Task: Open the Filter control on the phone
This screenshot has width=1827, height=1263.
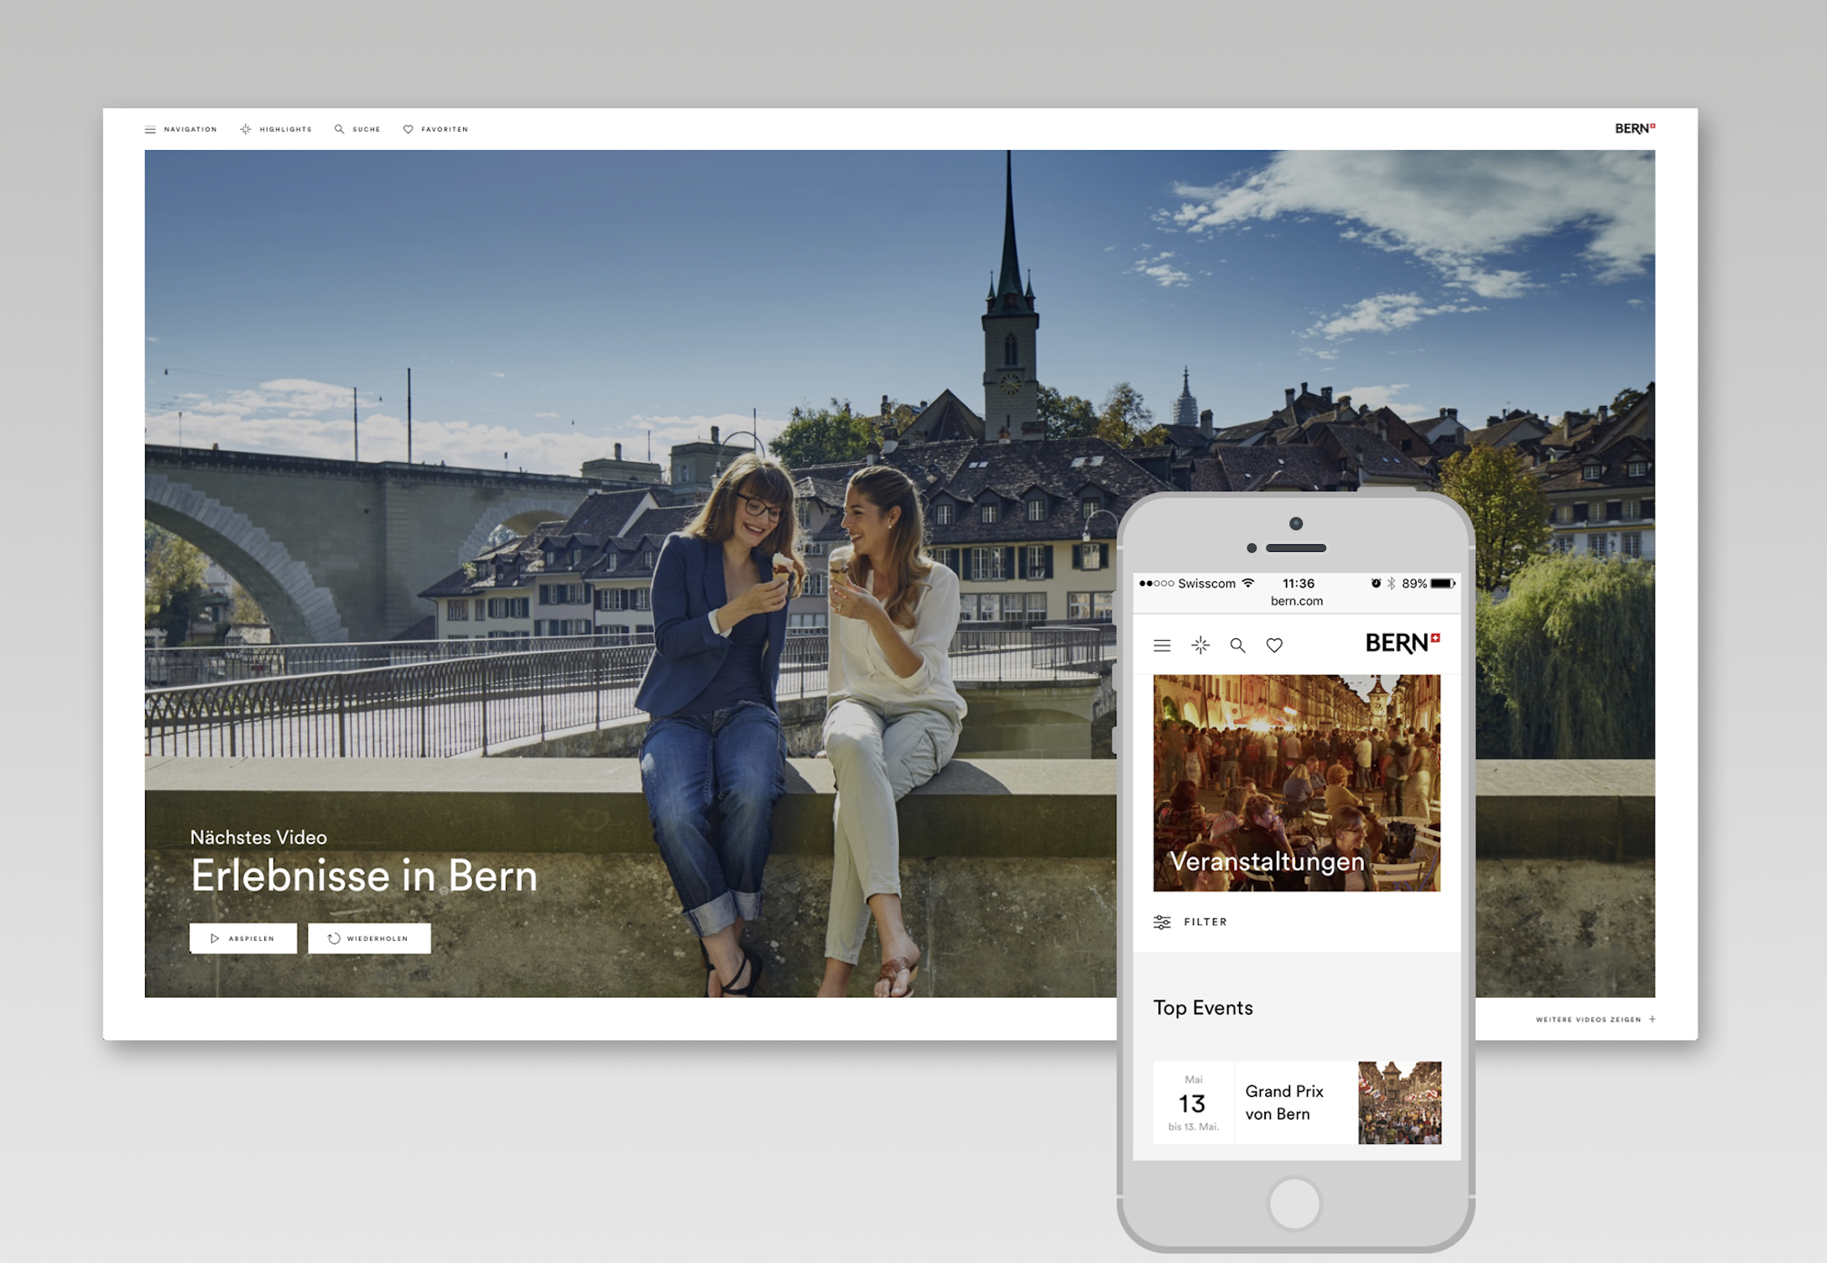Action: click(1190, 922)
